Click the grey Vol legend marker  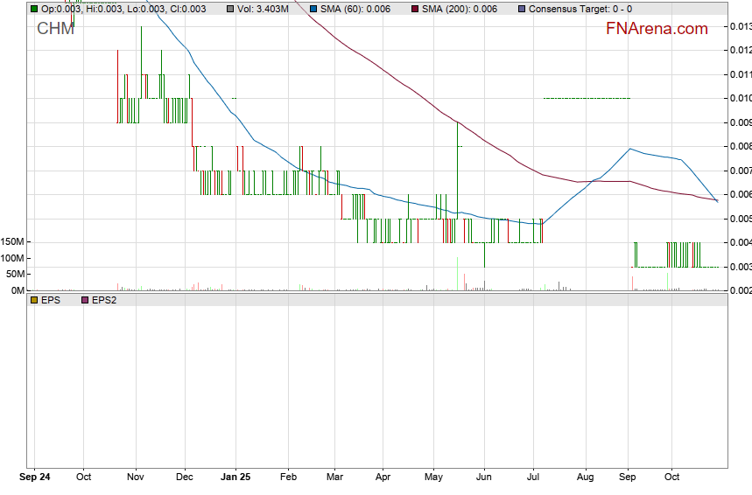230,9
